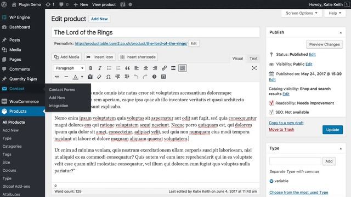
Task: Remove the variable type tag
Action: tap(271, 181)
